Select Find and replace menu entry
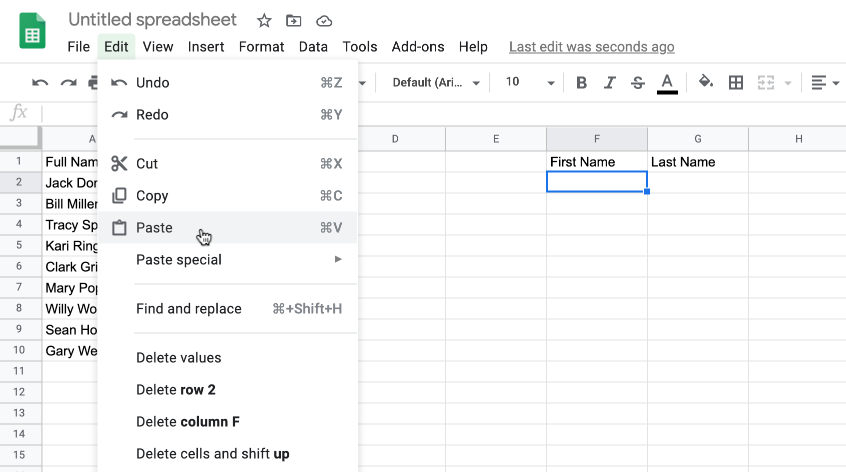The height and width of the screenshot is (472, 846). (x=189, y=309)
